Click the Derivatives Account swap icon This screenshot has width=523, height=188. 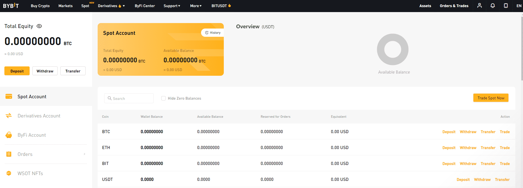[9, 116]
